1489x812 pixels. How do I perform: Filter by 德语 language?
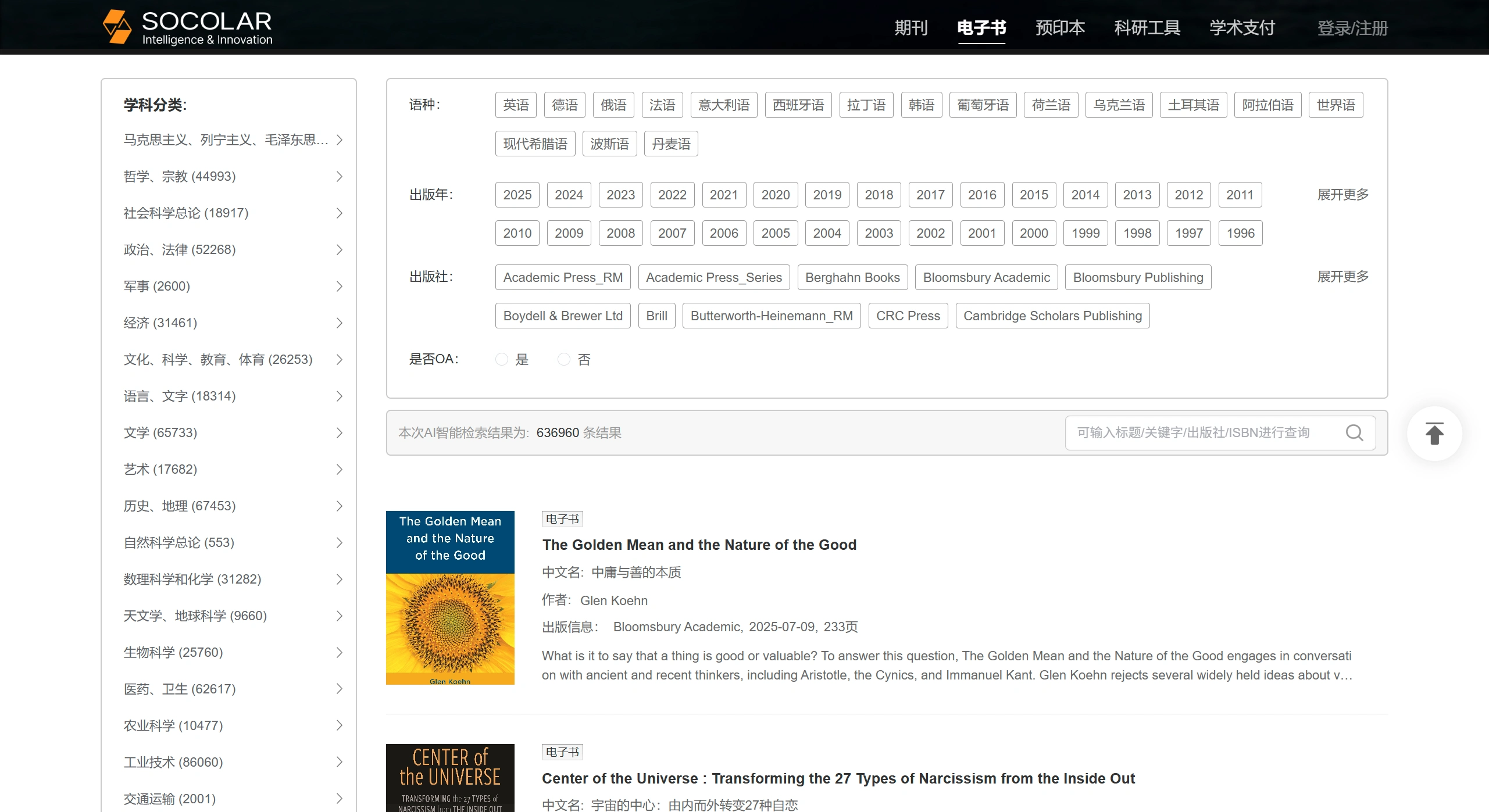click(565, 105)
